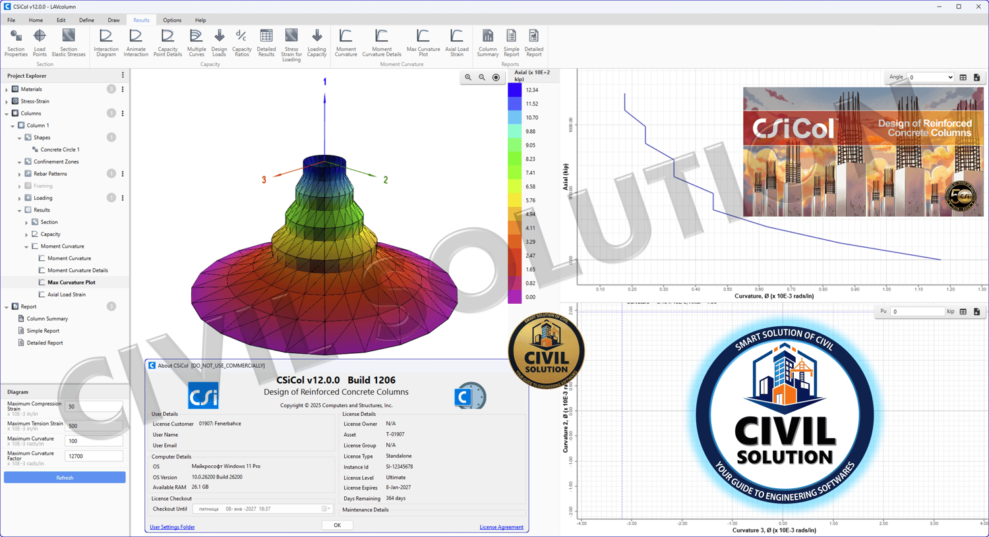Open Rebar Patterns row options menu
Screen dimensions: 989x537
(x=123, y=174)
